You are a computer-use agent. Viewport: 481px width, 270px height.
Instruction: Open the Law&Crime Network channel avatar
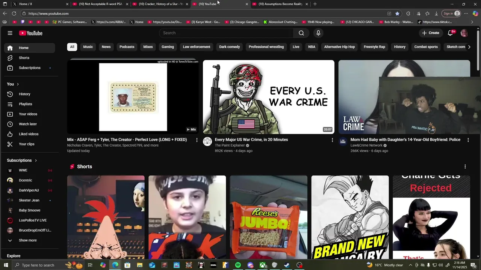343,141
